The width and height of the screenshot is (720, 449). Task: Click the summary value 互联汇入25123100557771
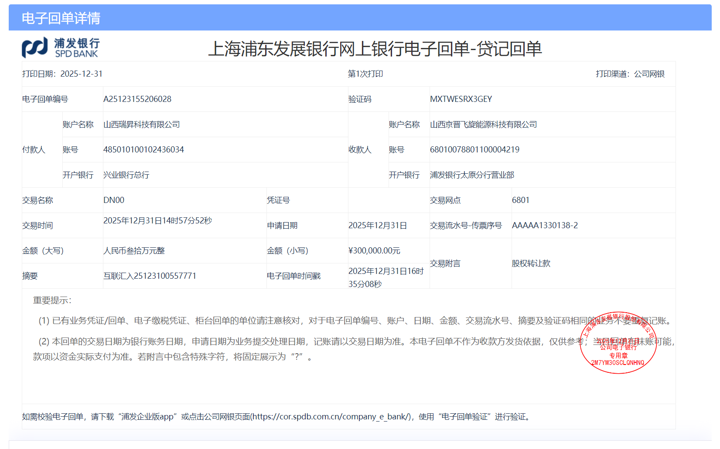150,276
